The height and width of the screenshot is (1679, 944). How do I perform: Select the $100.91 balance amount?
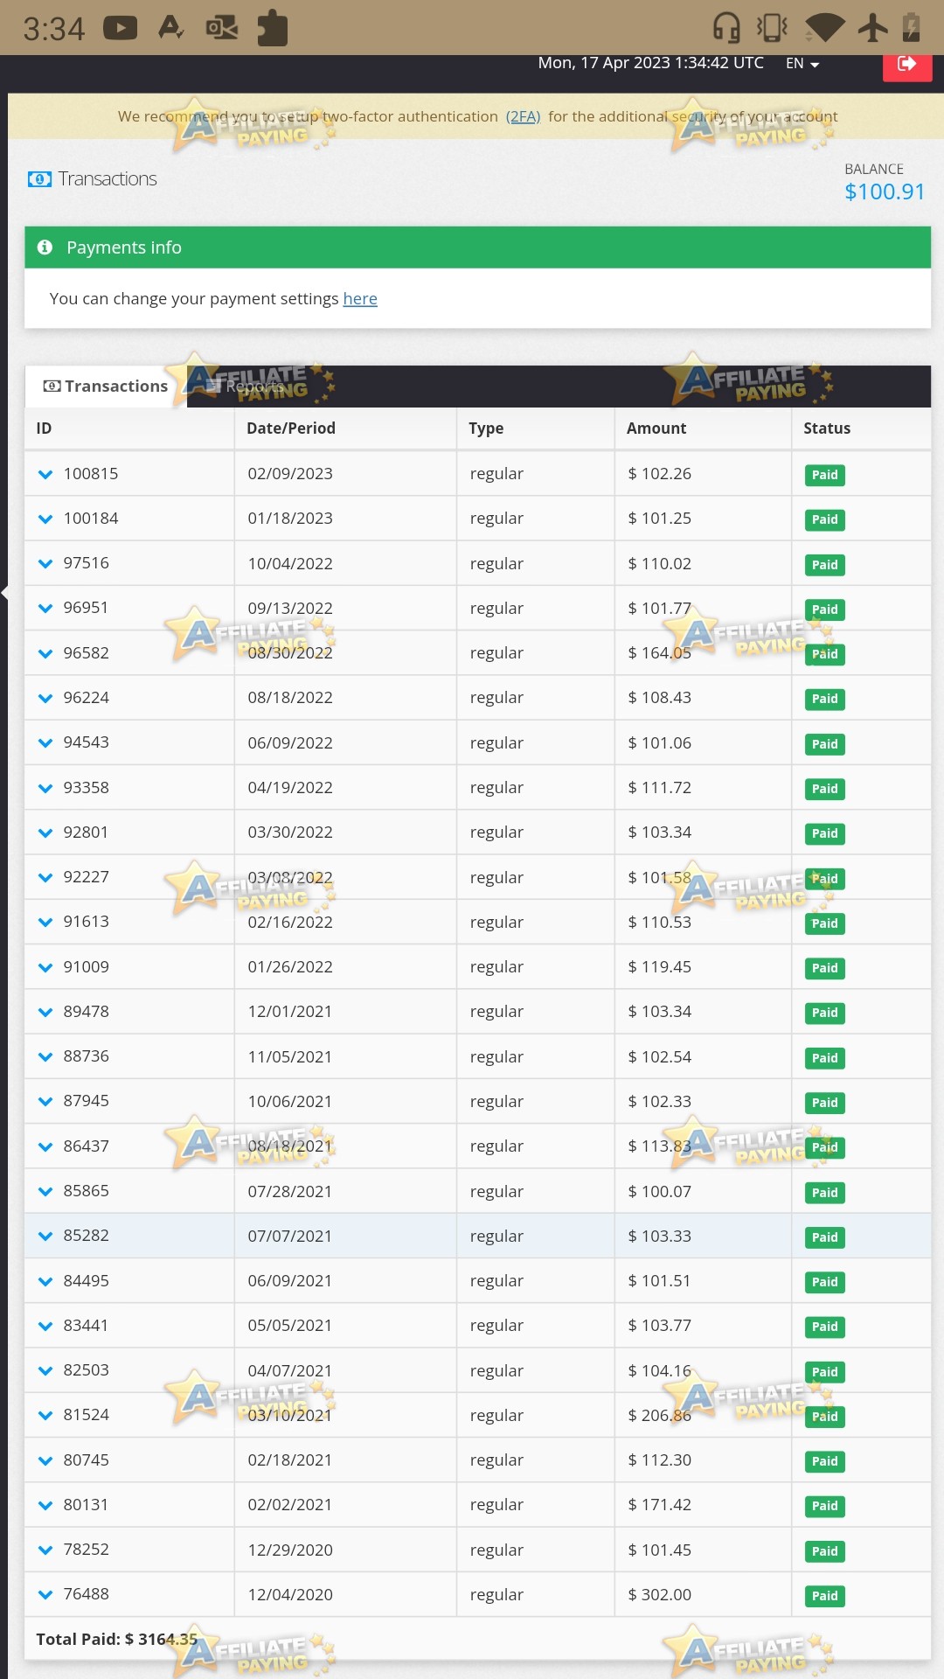(885, 192)
